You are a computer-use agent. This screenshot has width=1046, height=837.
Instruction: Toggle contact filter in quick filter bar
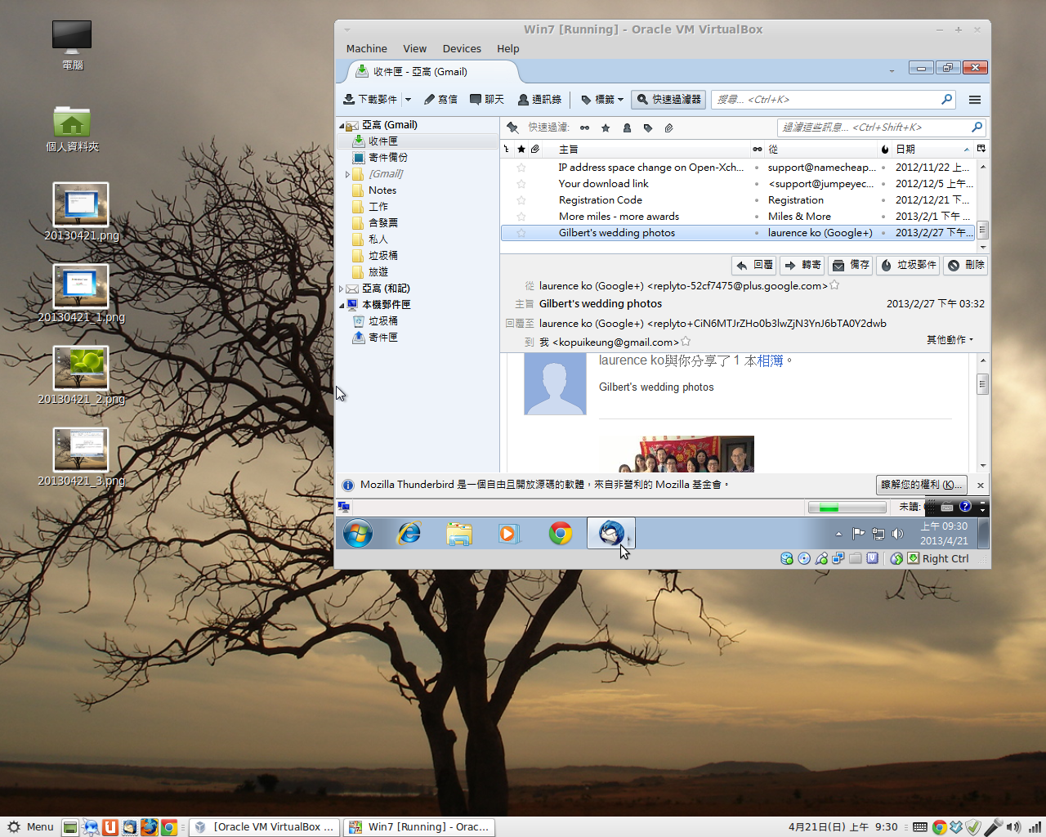627,128
